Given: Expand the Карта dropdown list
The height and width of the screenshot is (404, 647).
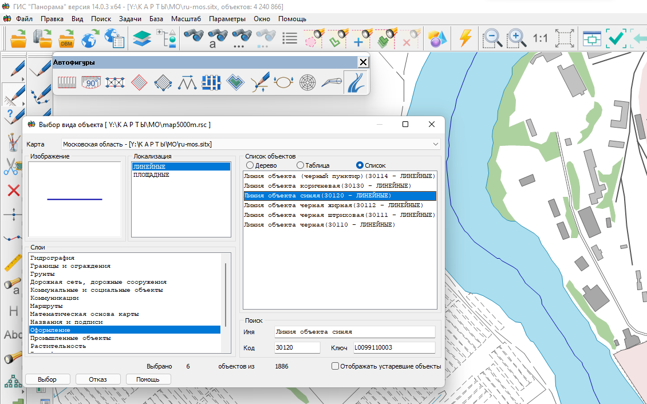Looking at the screenshot, I should tap(436, 144).
